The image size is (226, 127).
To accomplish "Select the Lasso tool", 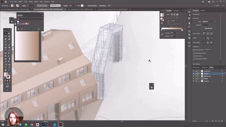I will (x=9, y=36).
